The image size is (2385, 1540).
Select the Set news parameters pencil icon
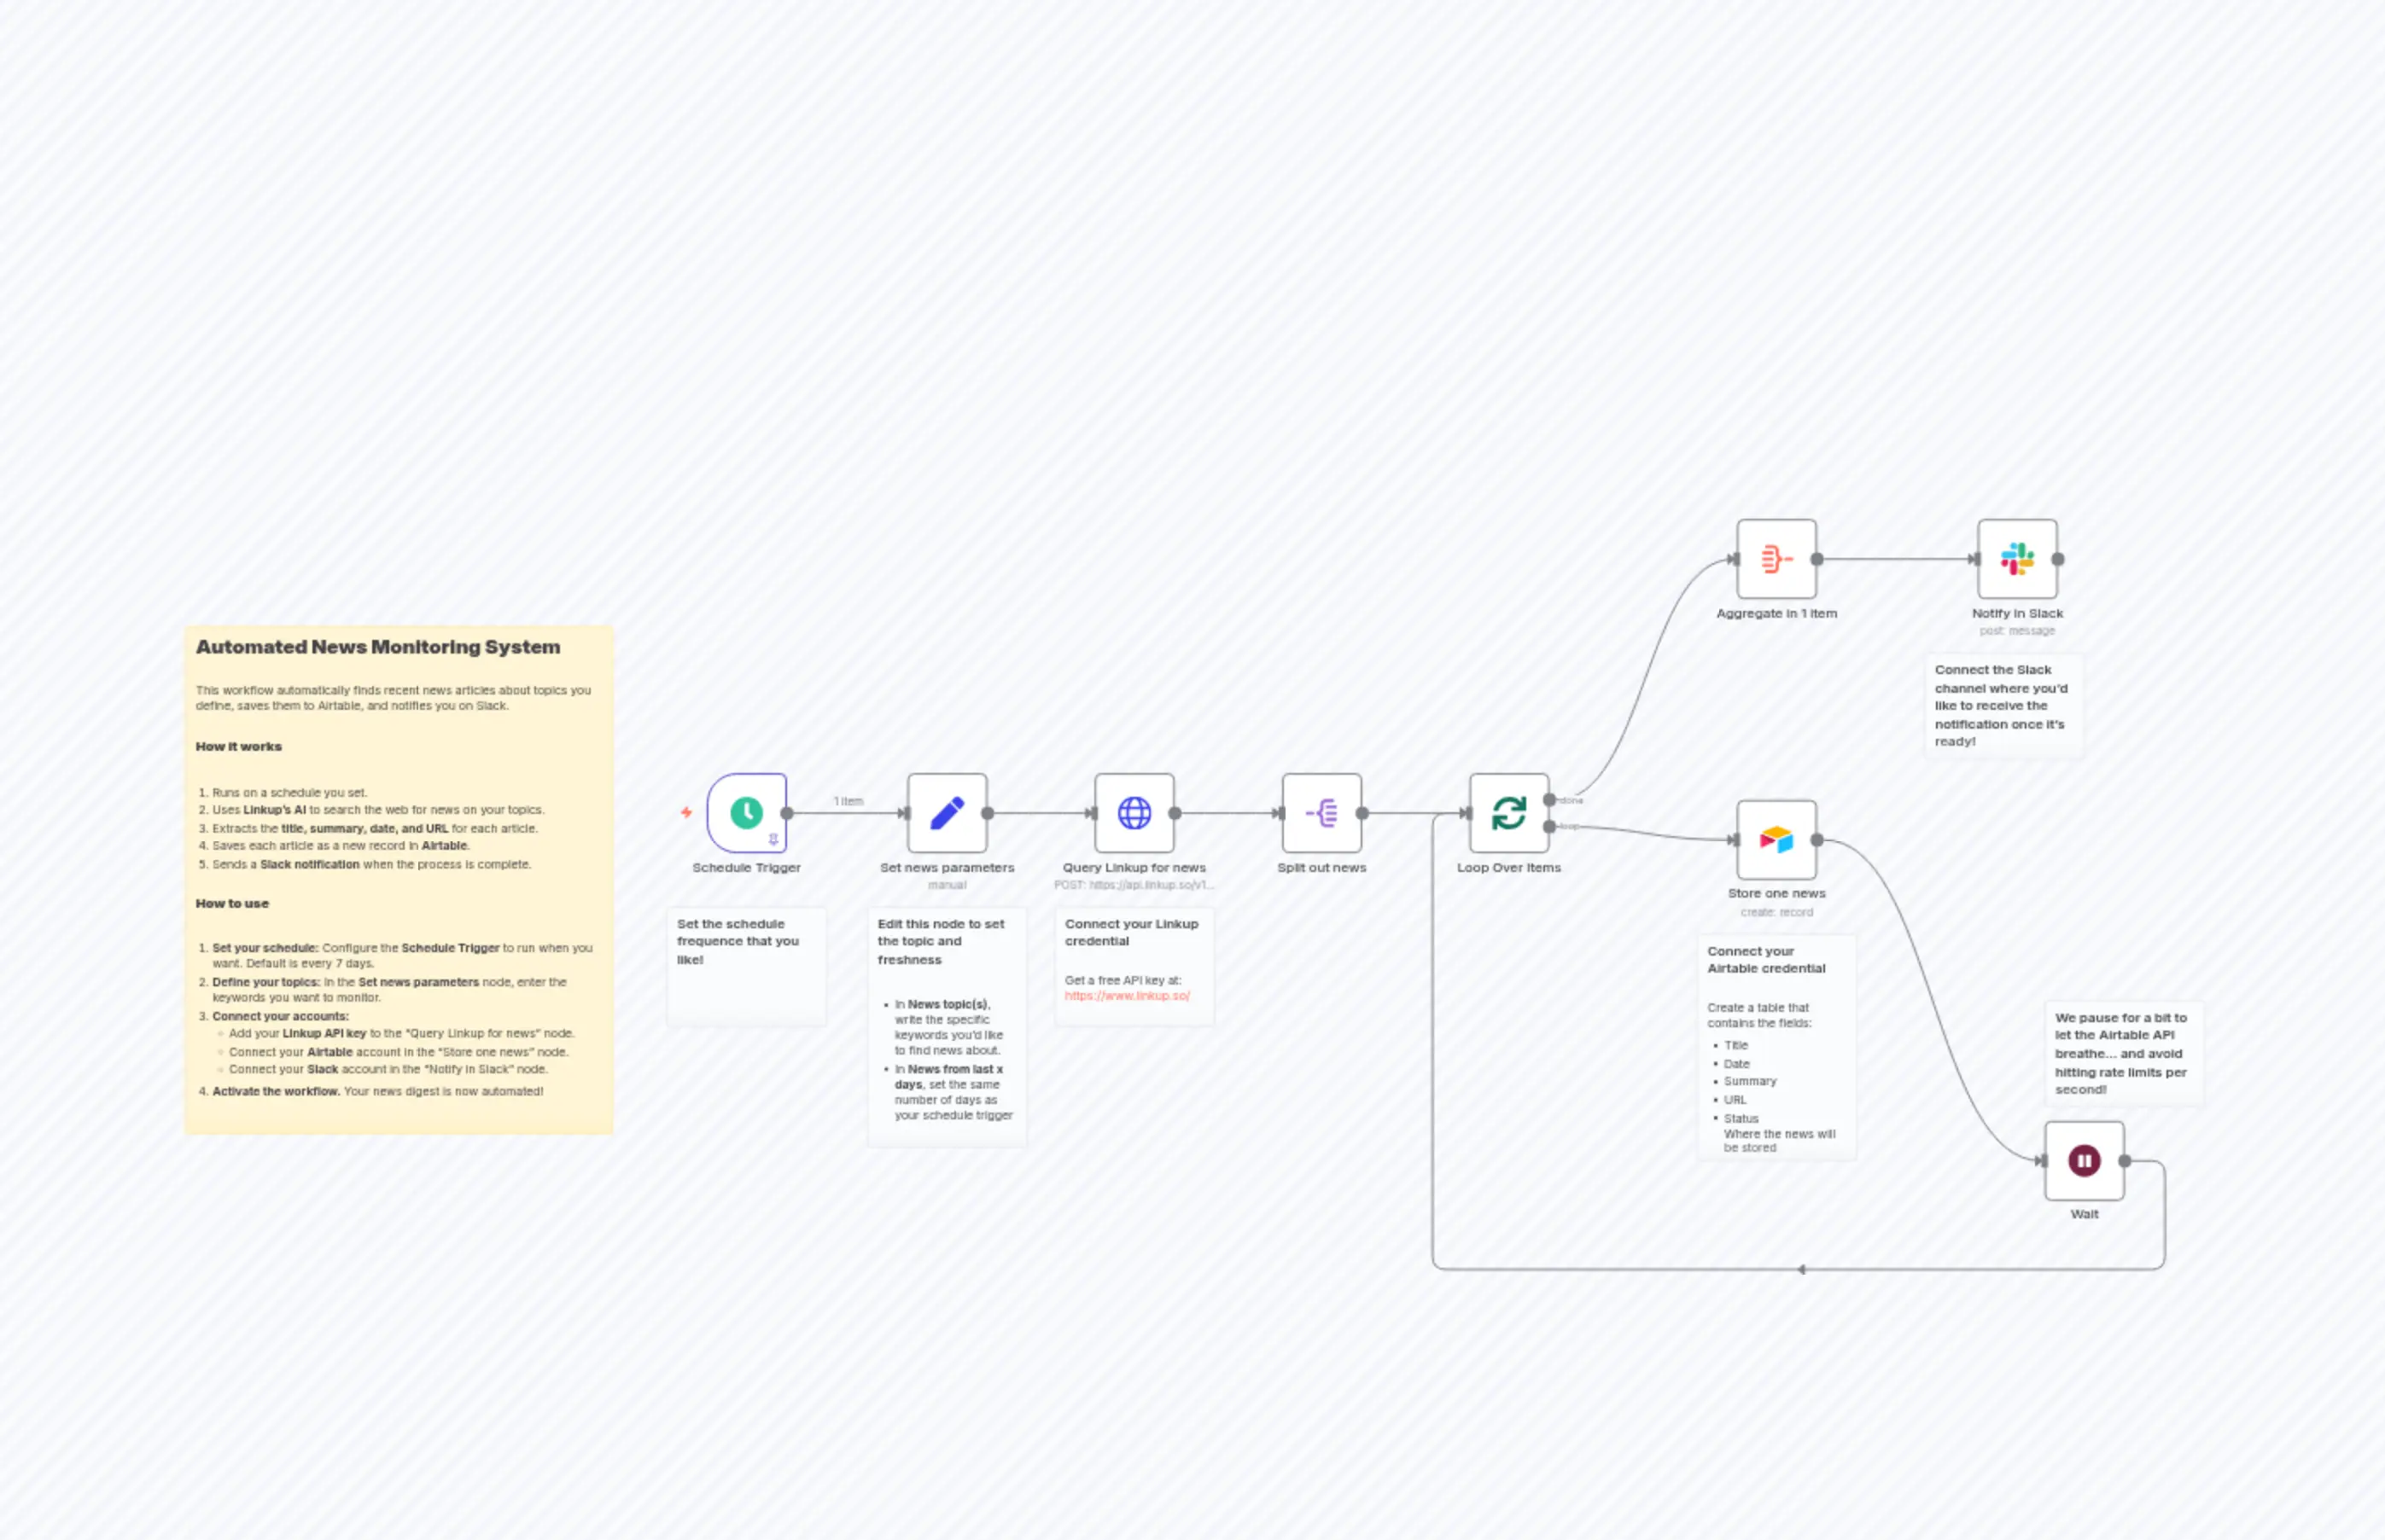[x=948, y=812]
